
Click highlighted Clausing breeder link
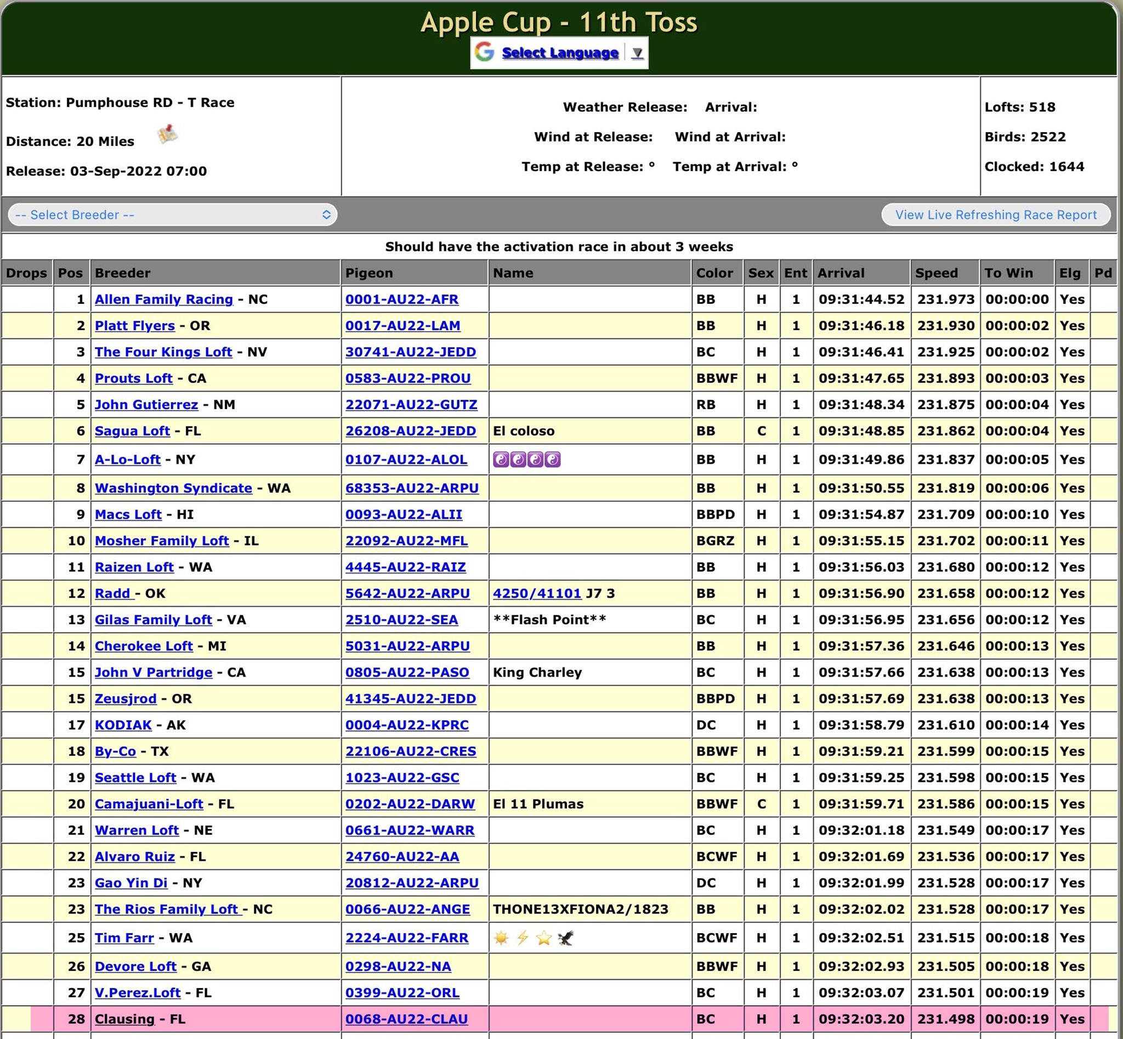click(x=124, y=1019)
